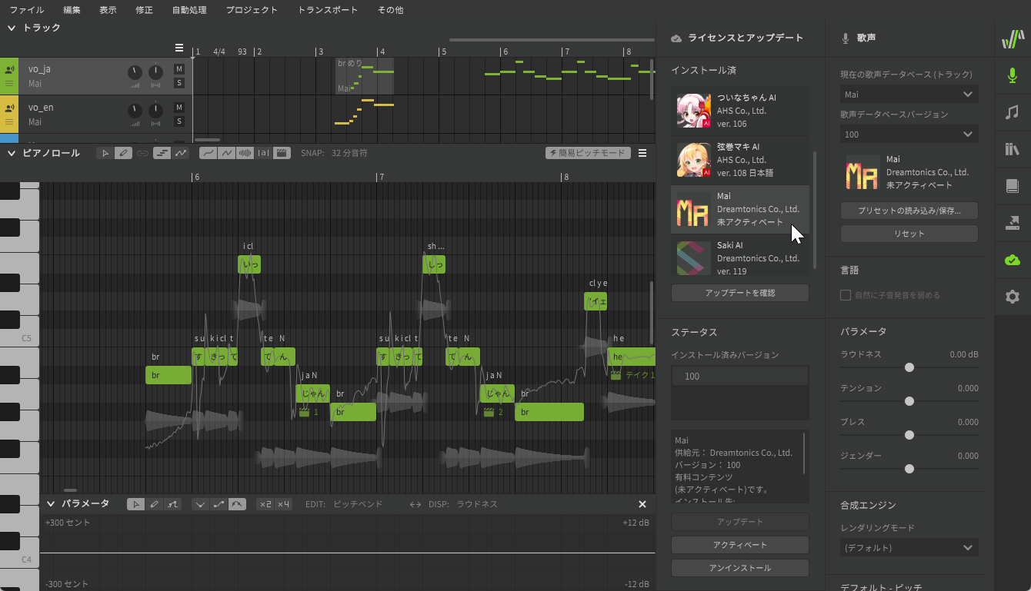The height and width of the screenshot is (591, 1031).
Task: Enable 自然に子音発音を弱める checkbox
Action: (x=846, y=295)
